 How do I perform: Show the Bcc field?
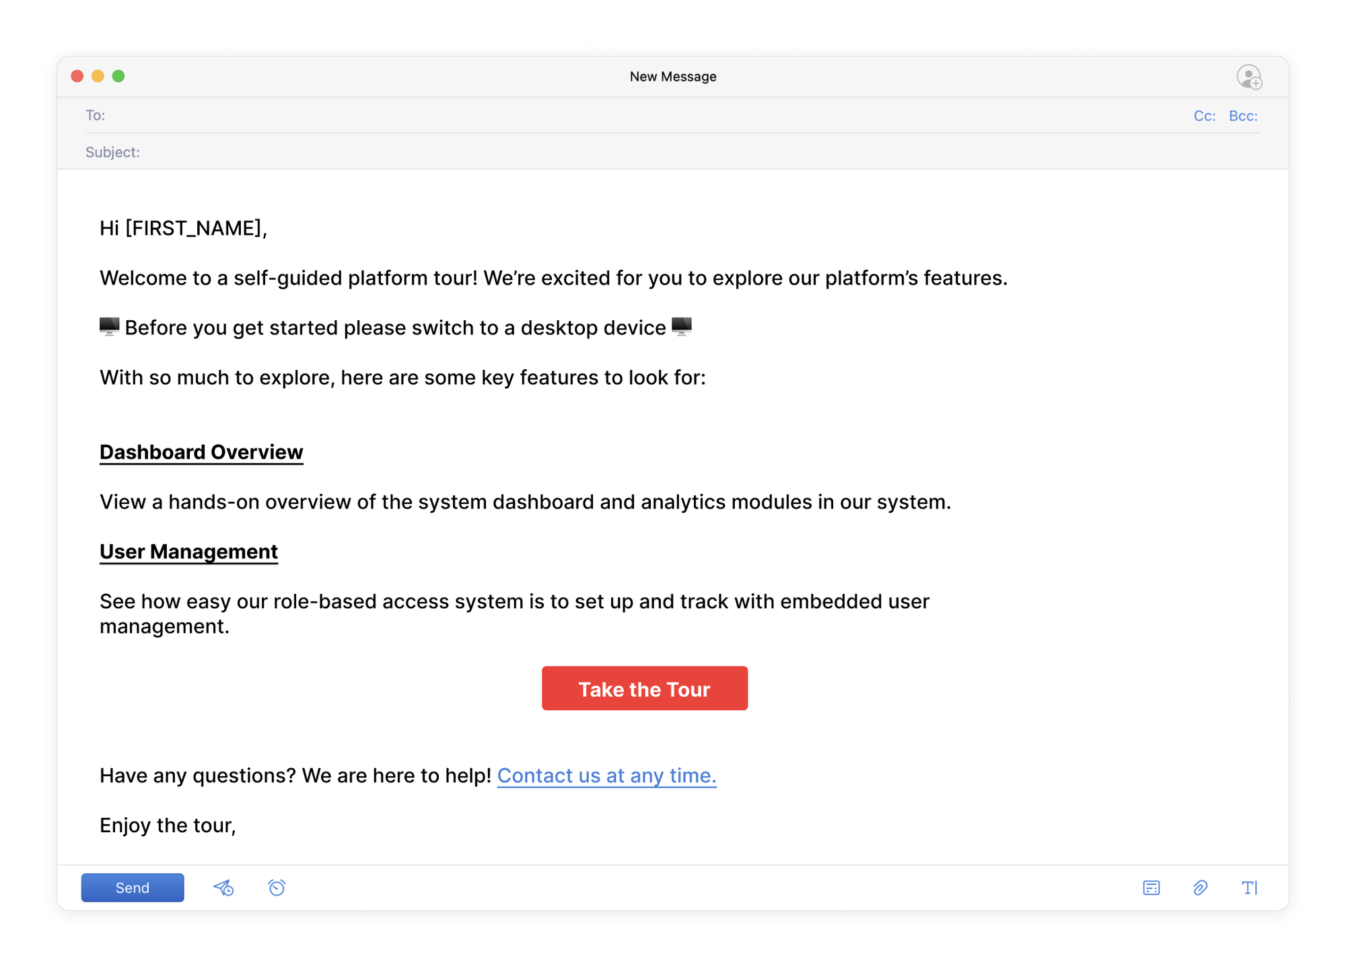[1242, 116]
